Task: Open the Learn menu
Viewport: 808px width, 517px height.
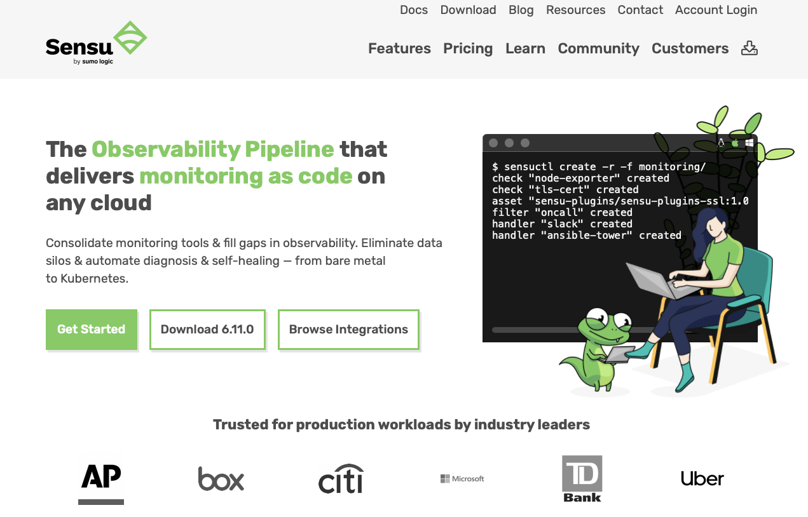Action: pyautogui.click(x=525, y=48)
